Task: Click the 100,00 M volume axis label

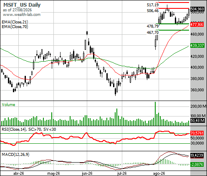Action: 198,116
